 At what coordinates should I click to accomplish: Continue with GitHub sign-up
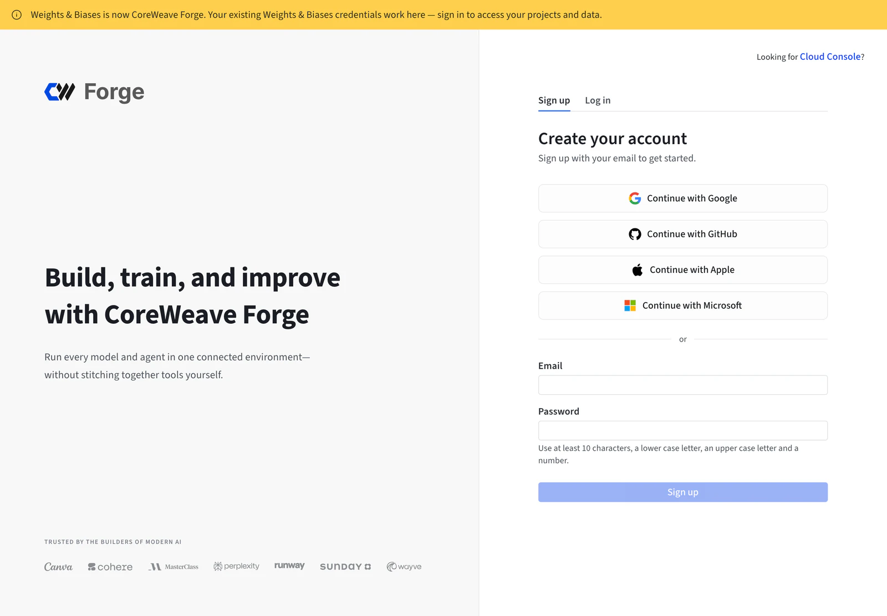[683, 234]
